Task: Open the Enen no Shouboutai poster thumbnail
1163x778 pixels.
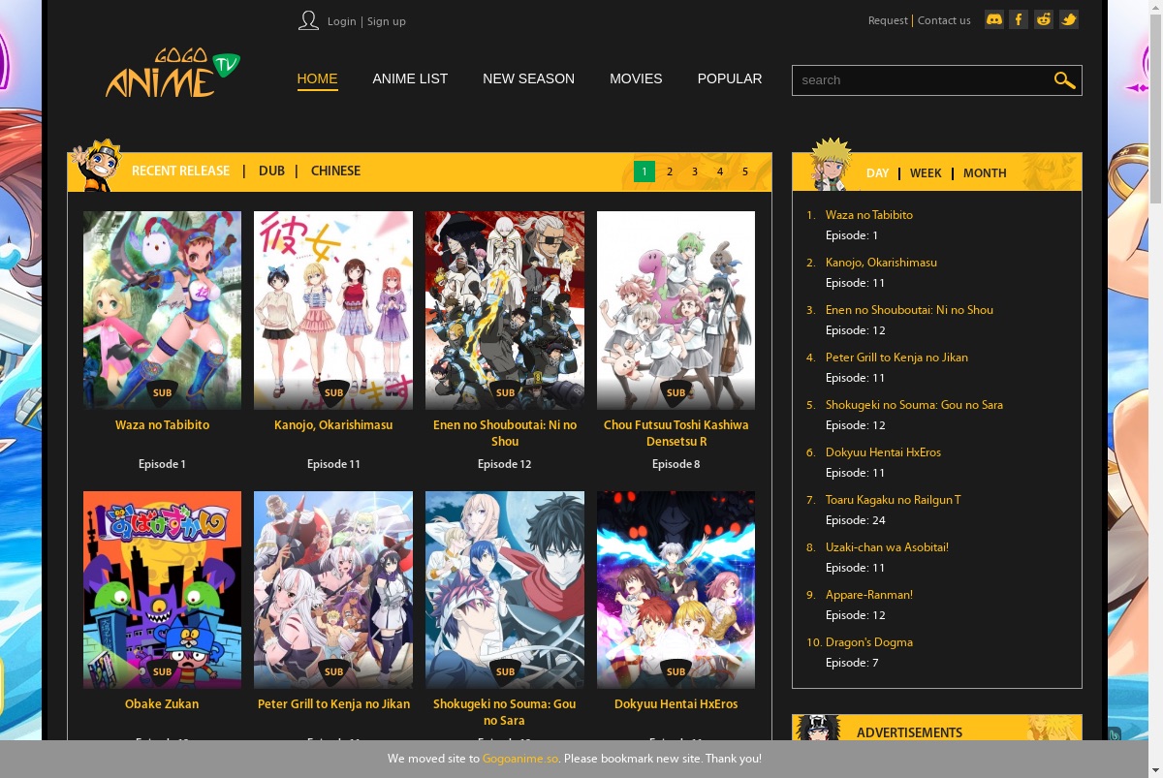Action: (x=505, y=310)
